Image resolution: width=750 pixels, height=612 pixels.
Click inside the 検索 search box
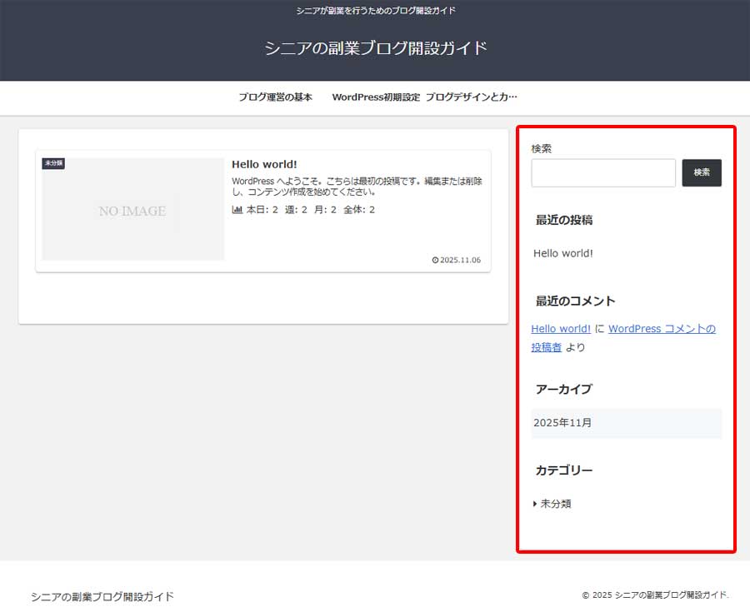coord(602,172)
